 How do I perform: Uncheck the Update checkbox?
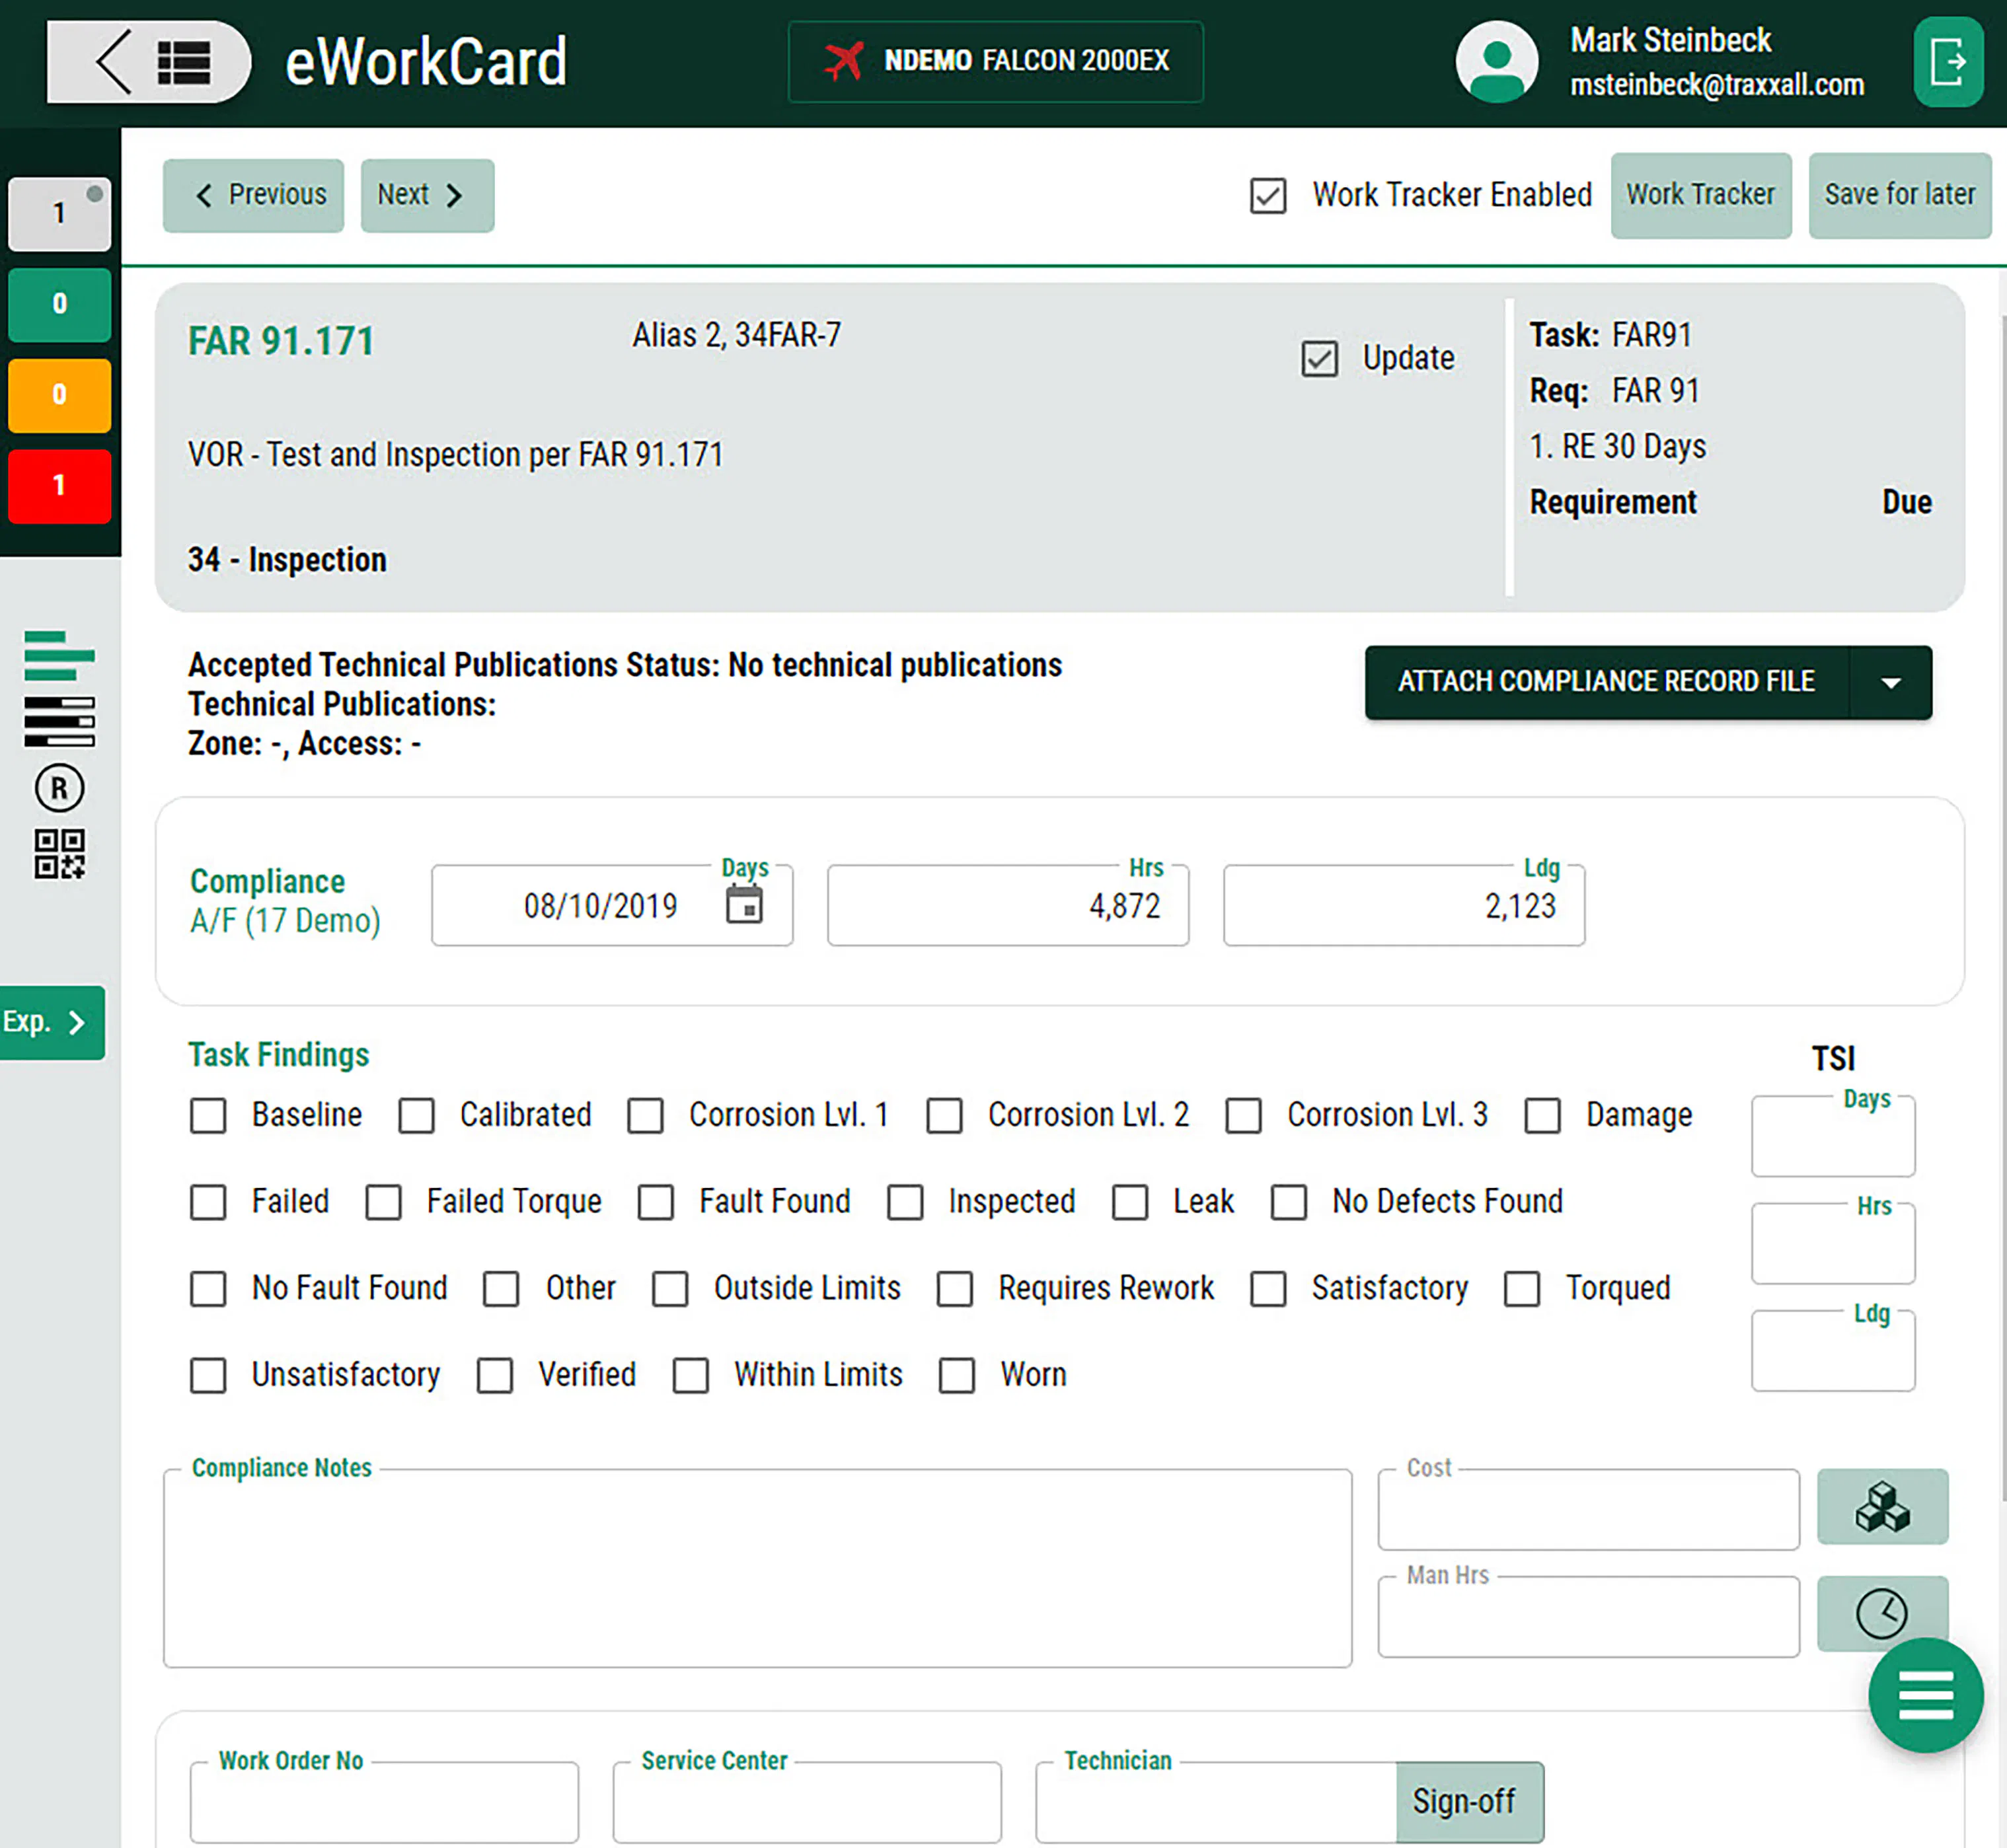1319,358
